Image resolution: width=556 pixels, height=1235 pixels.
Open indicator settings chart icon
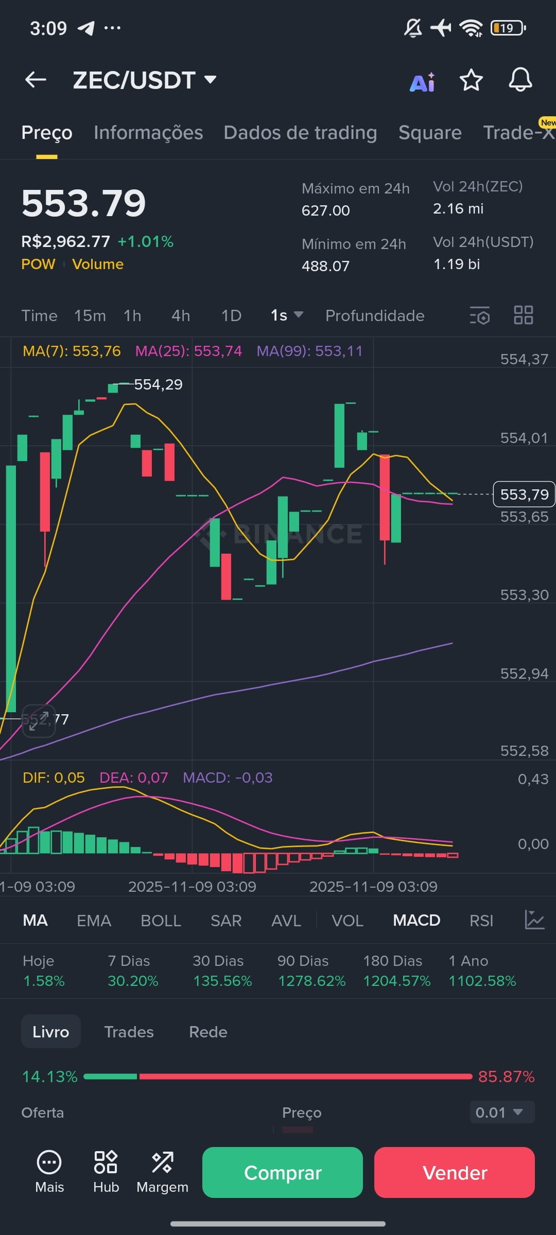point(534,920)
